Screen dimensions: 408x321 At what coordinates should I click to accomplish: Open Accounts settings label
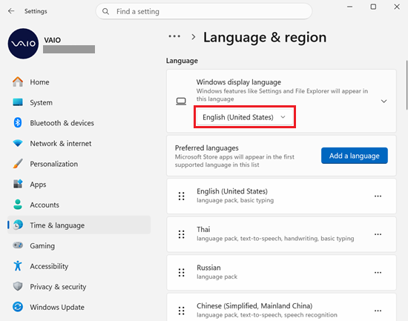click(x=45, y=205)
